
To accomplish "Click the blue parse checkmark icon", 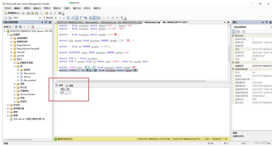I will pyautogui.click(x=64, y=18).
